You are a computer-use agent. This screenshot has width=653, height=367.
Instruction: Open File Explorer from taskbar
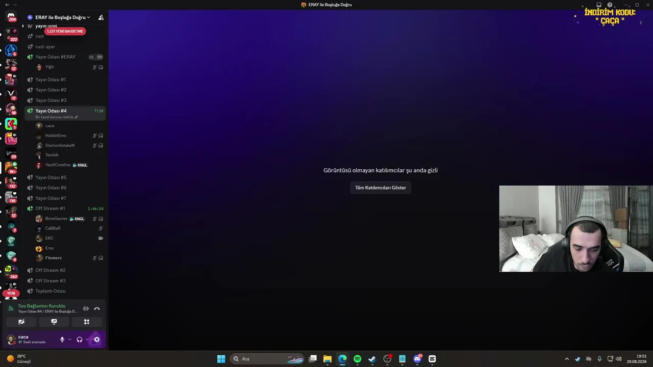[328, 359]
